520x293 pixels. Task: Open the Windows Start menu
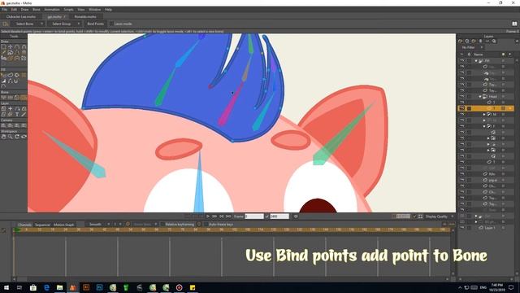6,287
